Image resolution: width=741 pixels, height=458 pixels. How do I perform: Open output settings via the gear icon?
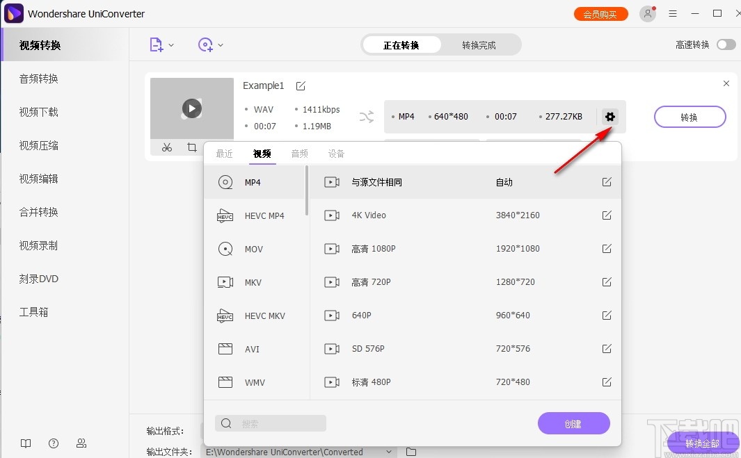point(610,117)
